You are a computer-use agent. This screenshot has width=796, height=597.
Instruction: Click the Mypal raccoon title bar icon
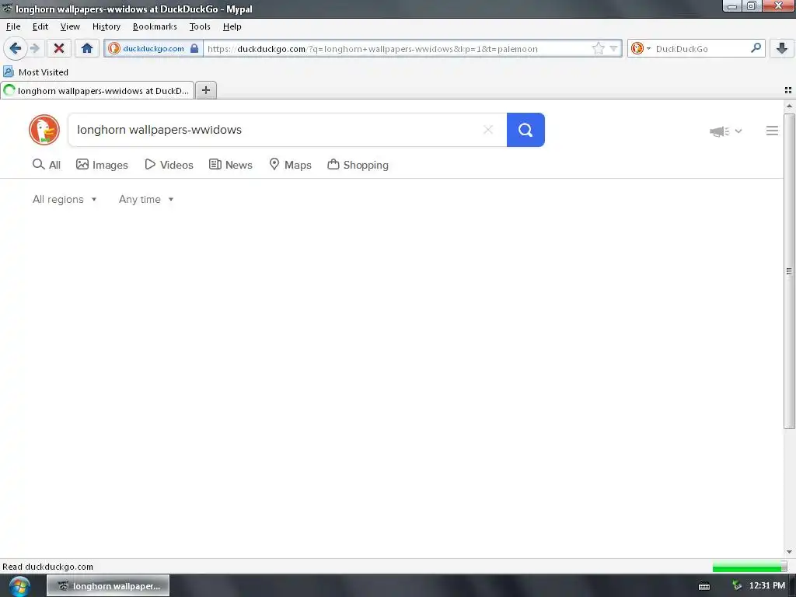click(x=7, y=8)
